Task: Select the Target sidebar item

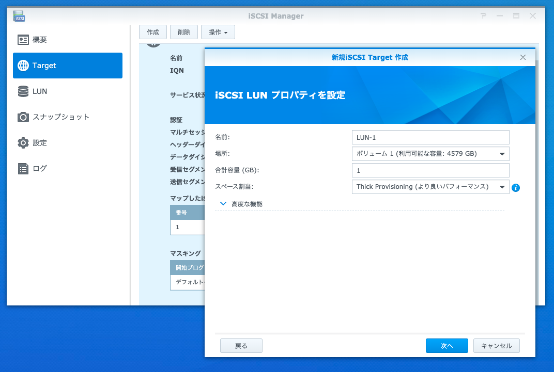Action: [x=68, y=66]
